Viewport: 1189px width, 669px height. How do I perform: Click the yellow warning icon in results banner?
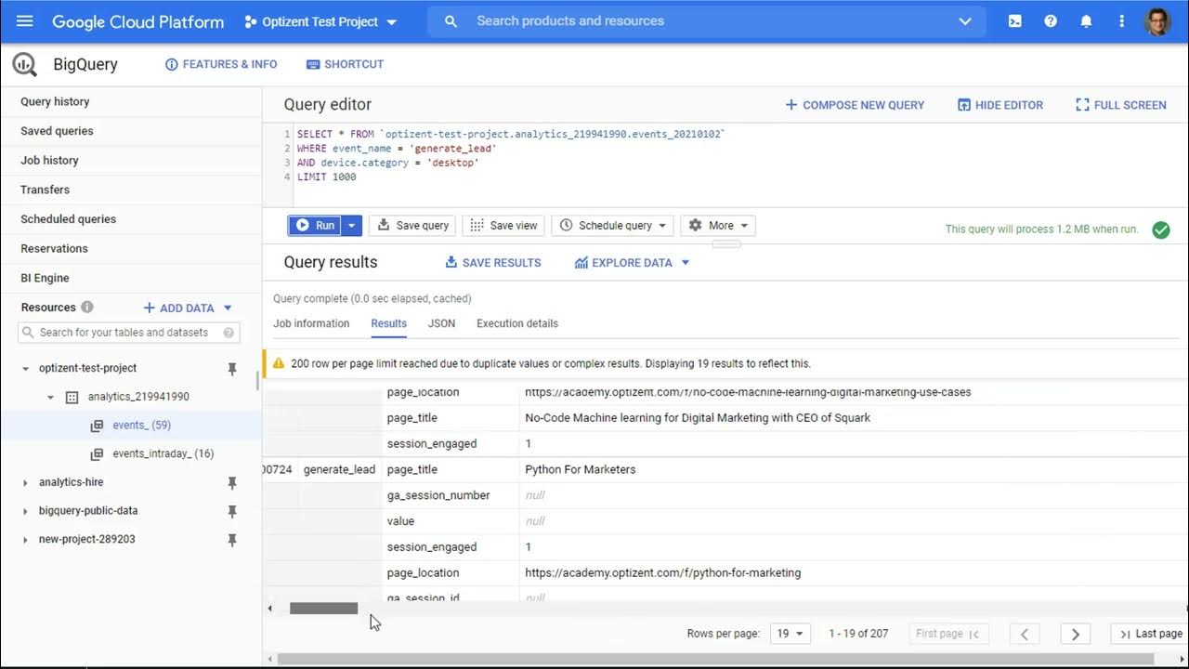pyautogui.click(x=278, y=363)
